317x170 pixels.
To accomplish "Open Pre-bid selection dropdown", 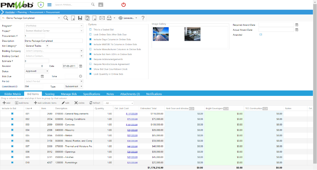I will point(54,81).
